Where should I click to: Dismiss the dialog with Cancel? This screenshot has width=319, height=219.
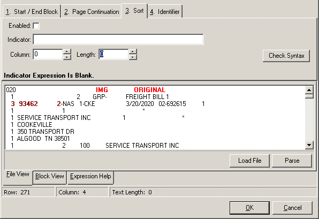(292, 208)
